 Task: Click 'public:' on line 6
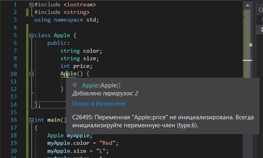[x=58, y=43]
